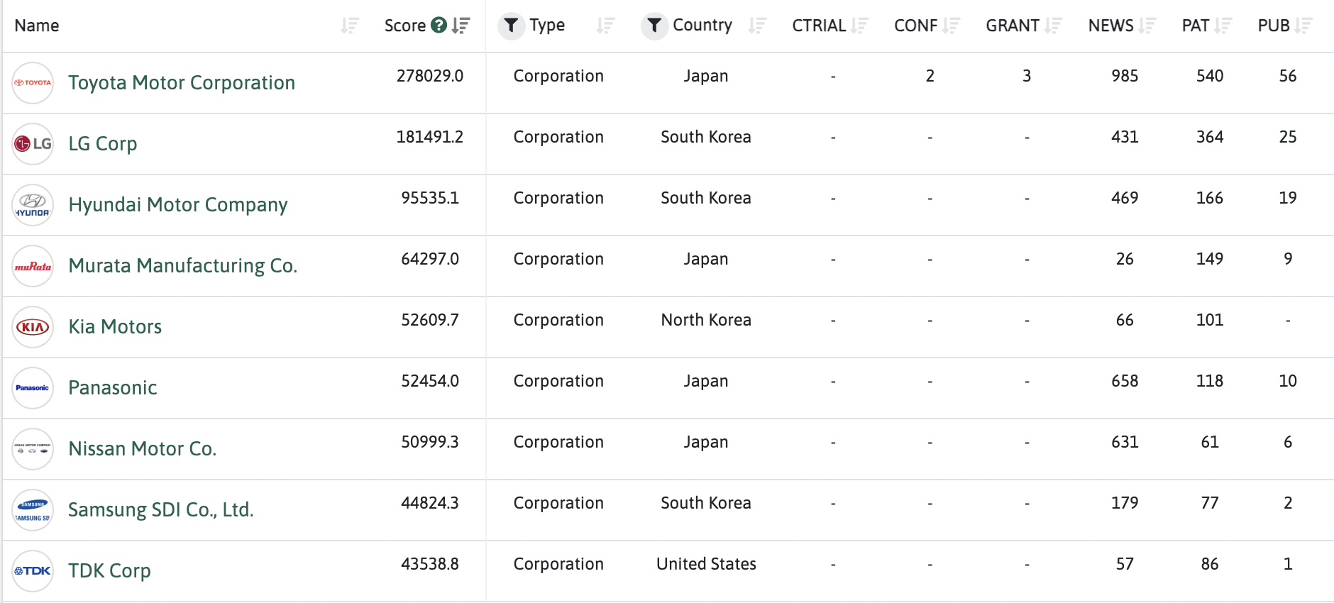Viewport: 1334px width, 603px height.
Task: Open the Country column filter
Action: (x=654, y=26)
